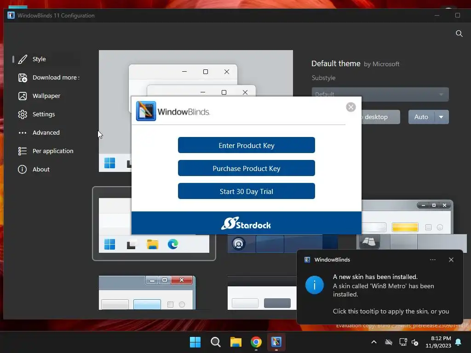Open the clock showing 8:12 PM
Image resolution: width=471 pixels, height=353 pixels.
pos(438,342)
